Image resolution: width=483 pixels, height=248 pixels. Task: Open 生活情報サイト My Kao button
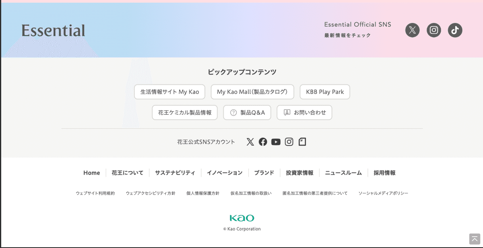point(169,92)
